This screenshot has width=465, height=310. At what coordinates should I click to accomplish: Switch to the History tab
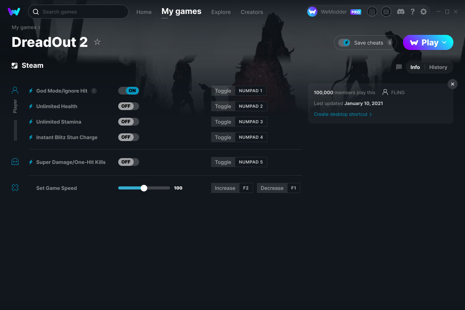coord(438,67)
